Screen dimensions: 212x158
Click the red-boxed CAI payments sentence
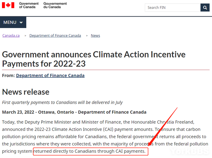coord(90,151)
